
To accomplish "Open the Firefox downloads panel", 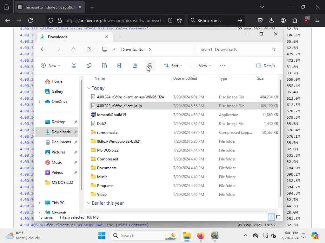I will (272, 21).
